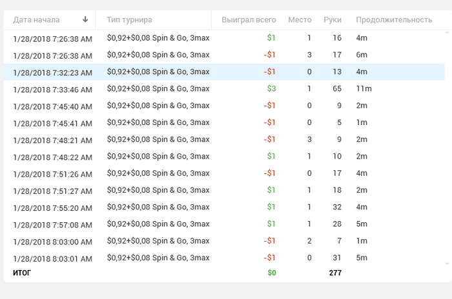The height and width of the screenshot is (299, 452).
Task: Click the 11m duration cell
Action: [364, 89]
